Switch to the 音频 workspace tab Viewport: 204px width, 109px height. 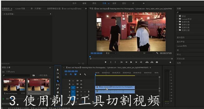[114, 3]
